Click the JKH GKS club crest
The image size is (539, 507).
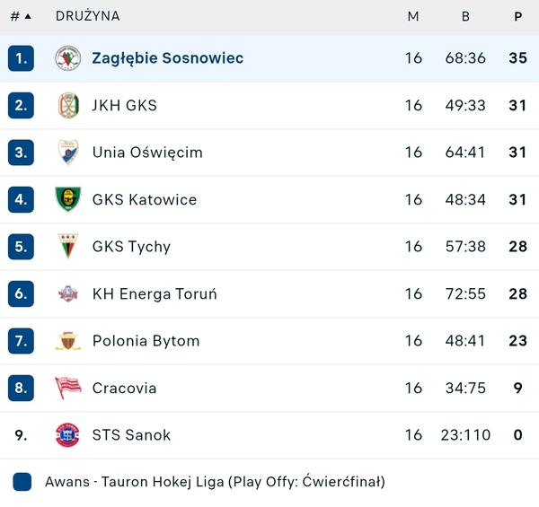(68, 105)
